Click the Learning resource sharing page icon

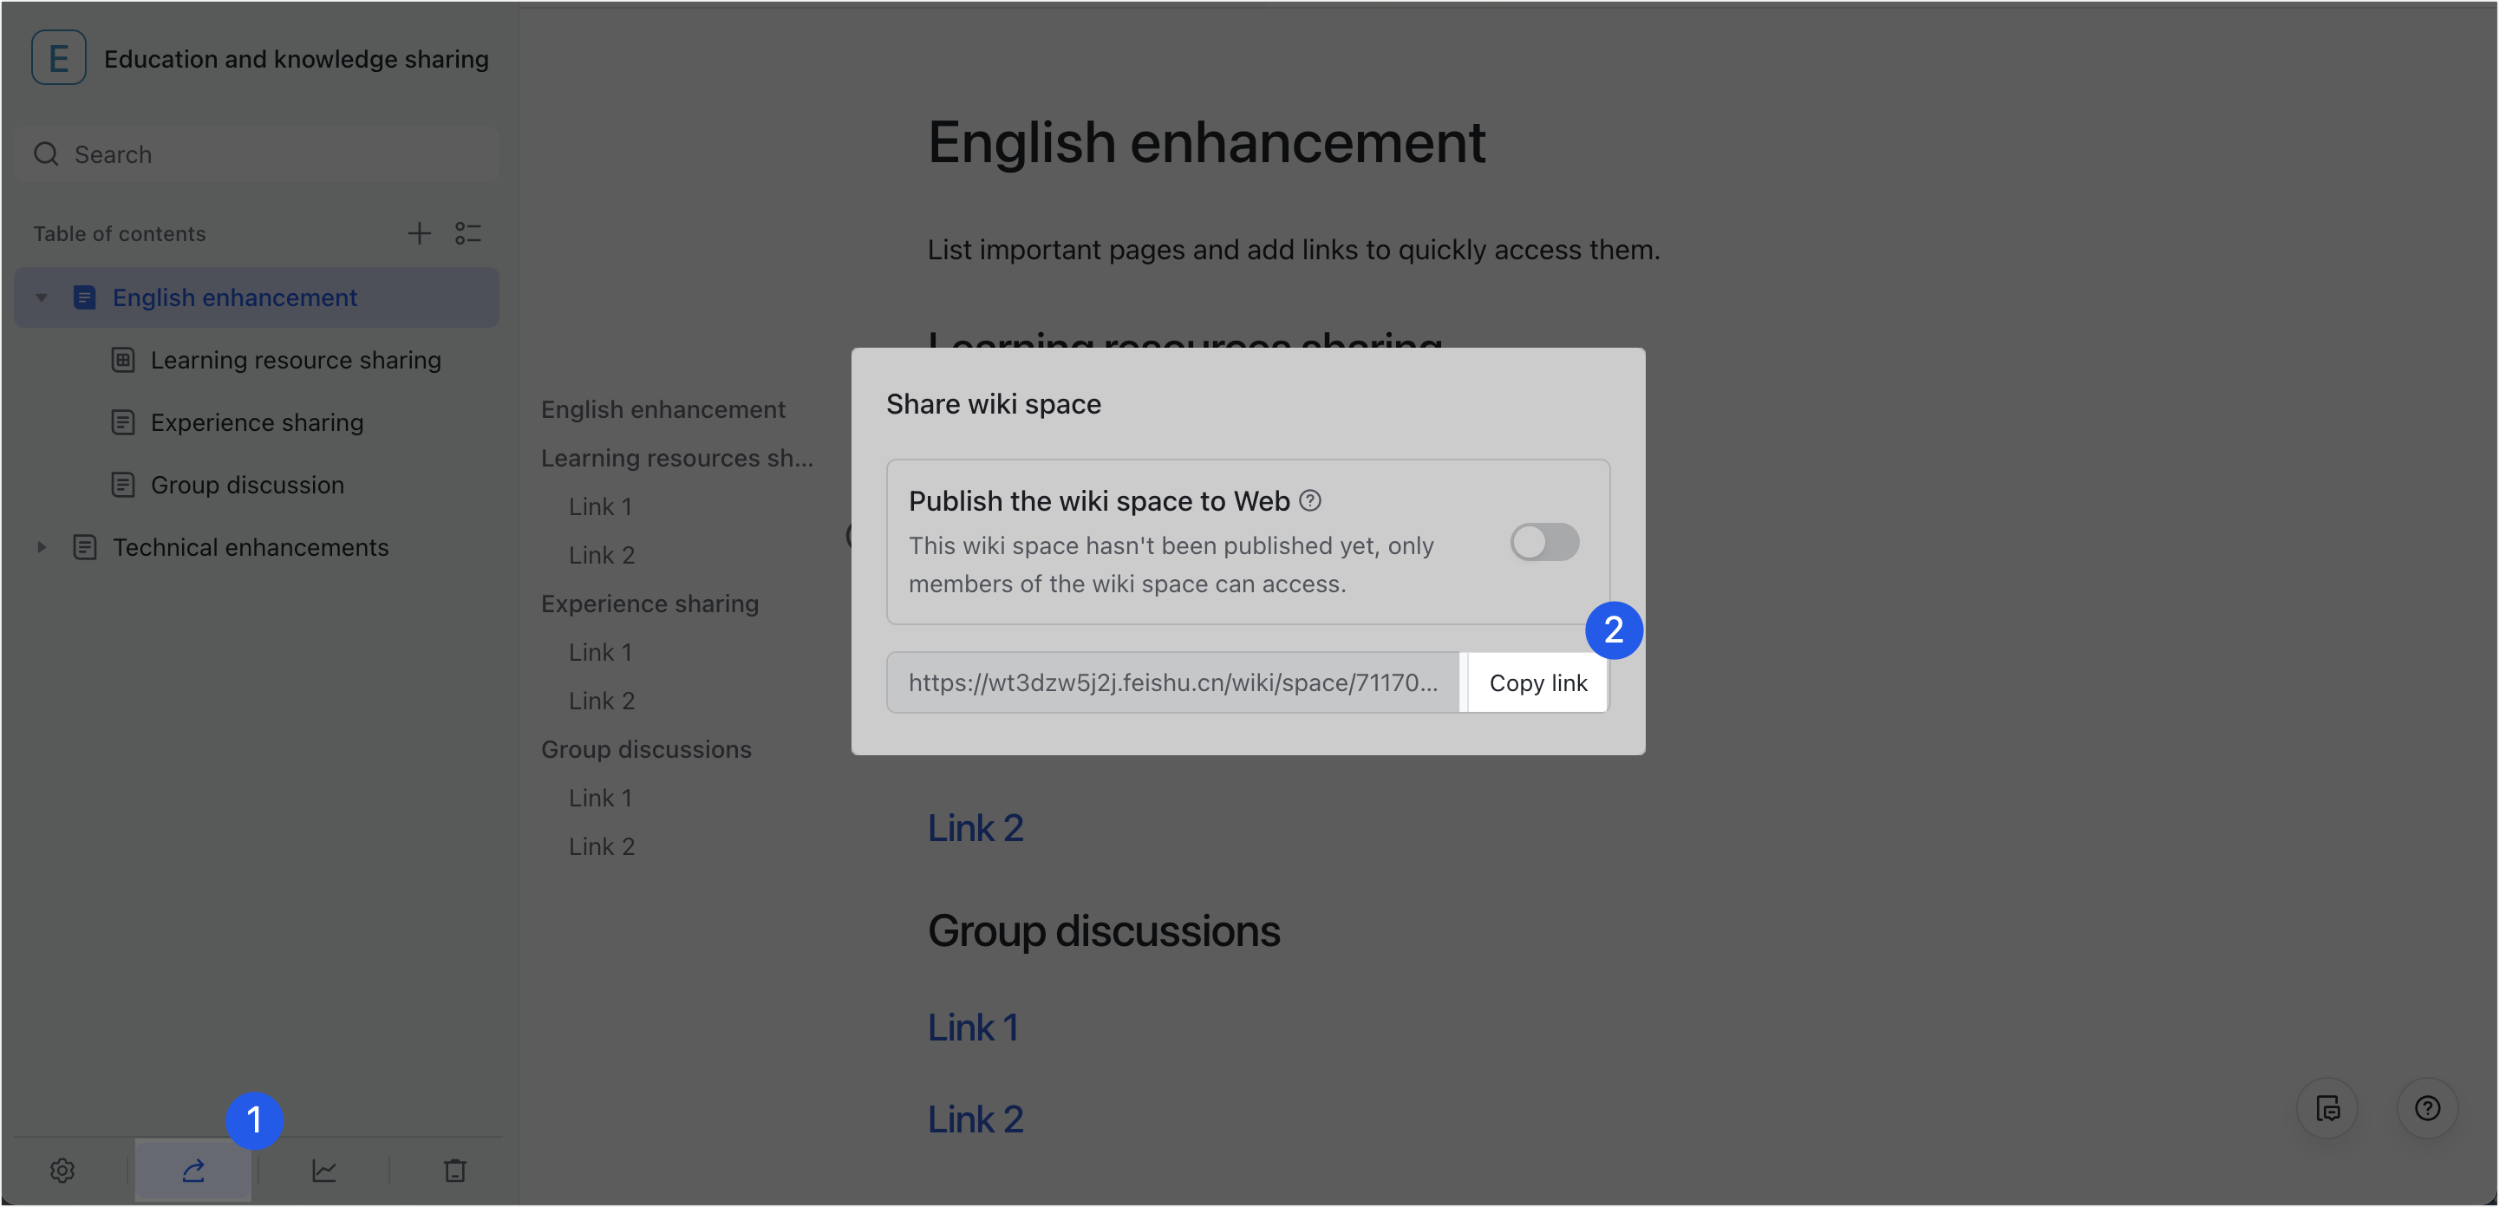[x=123, y=360]
